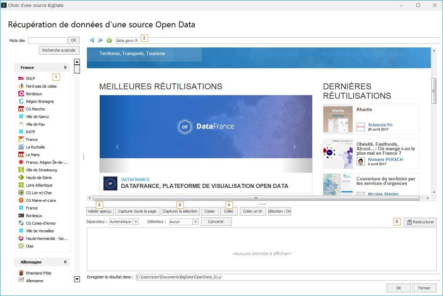Click source list scroll-down arrow
Viewport: 443px width, 296px height.
tap(77, 279)
